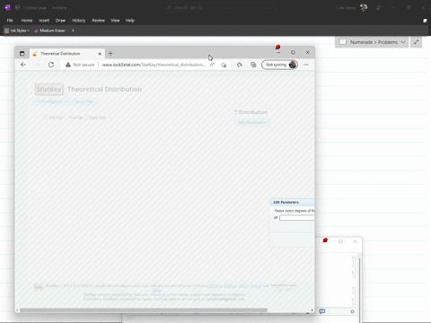Click the horizontal scrollbar's left arrow
Viewport: 431px width, 323px height.
point(17,310)
